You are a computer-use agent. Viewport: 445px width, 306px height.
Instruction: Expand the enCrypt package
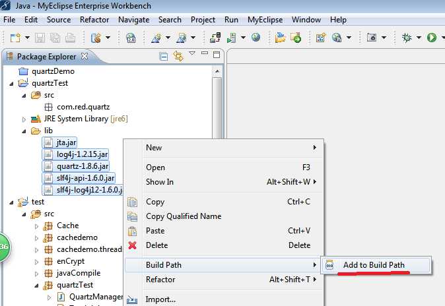point(36,262)
